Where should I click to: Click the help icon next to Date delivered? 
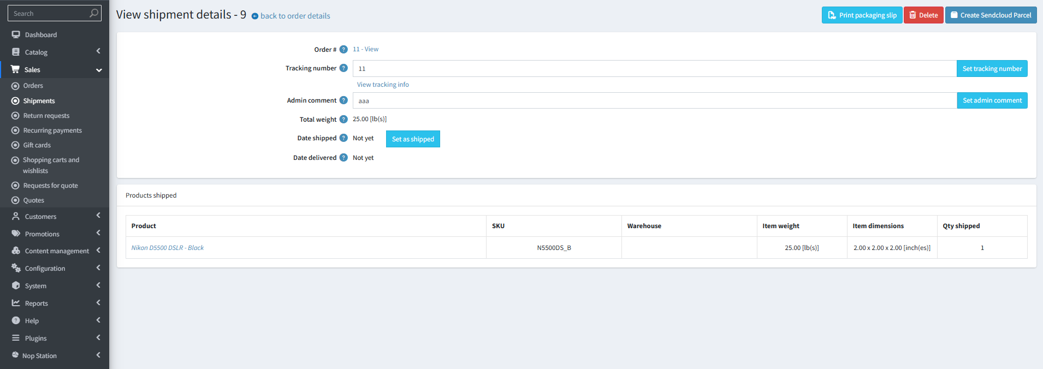coord(343,158)
